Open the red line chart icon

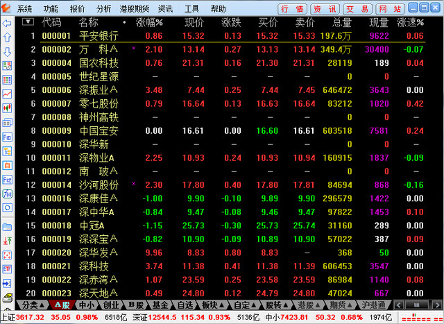tap(7, 94)
